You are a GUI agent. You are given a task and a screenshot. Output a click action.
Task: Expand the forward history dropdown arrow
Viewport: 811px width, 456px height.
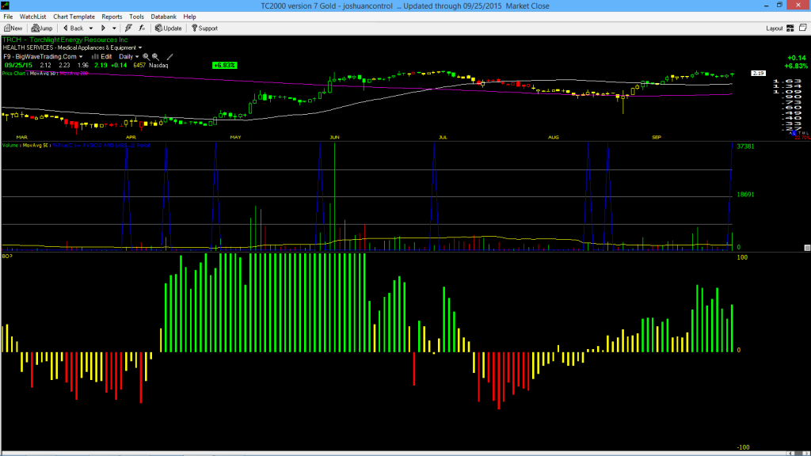[114, 28]
